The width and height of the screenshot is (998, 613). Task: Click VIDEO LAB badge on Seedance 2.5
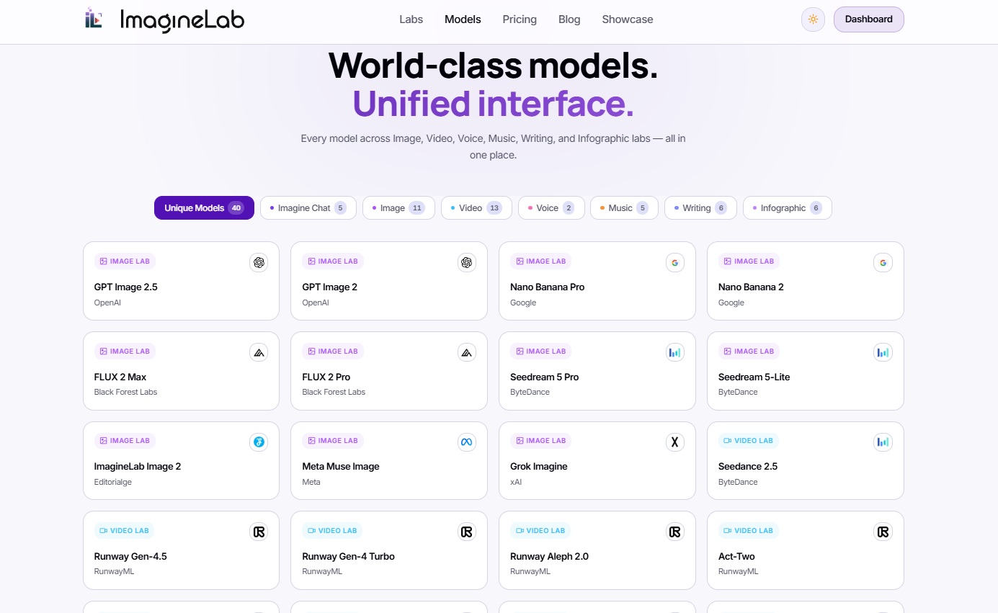(748, 441)
